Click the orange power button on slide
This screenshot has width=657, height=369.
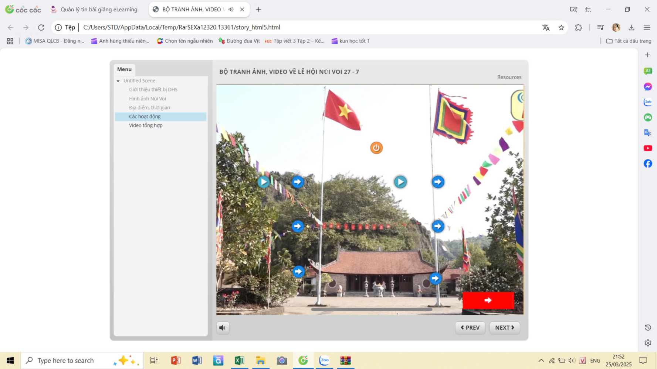[376, 148]
